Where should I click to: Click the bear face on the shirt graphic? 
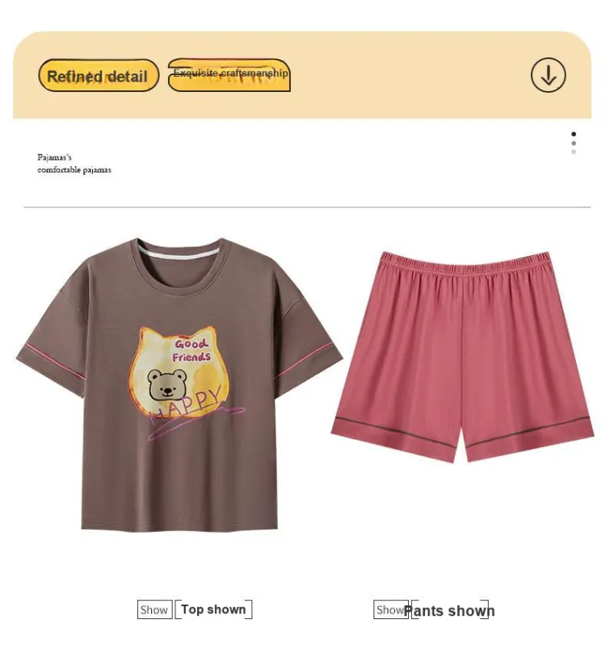pos(167,385)
